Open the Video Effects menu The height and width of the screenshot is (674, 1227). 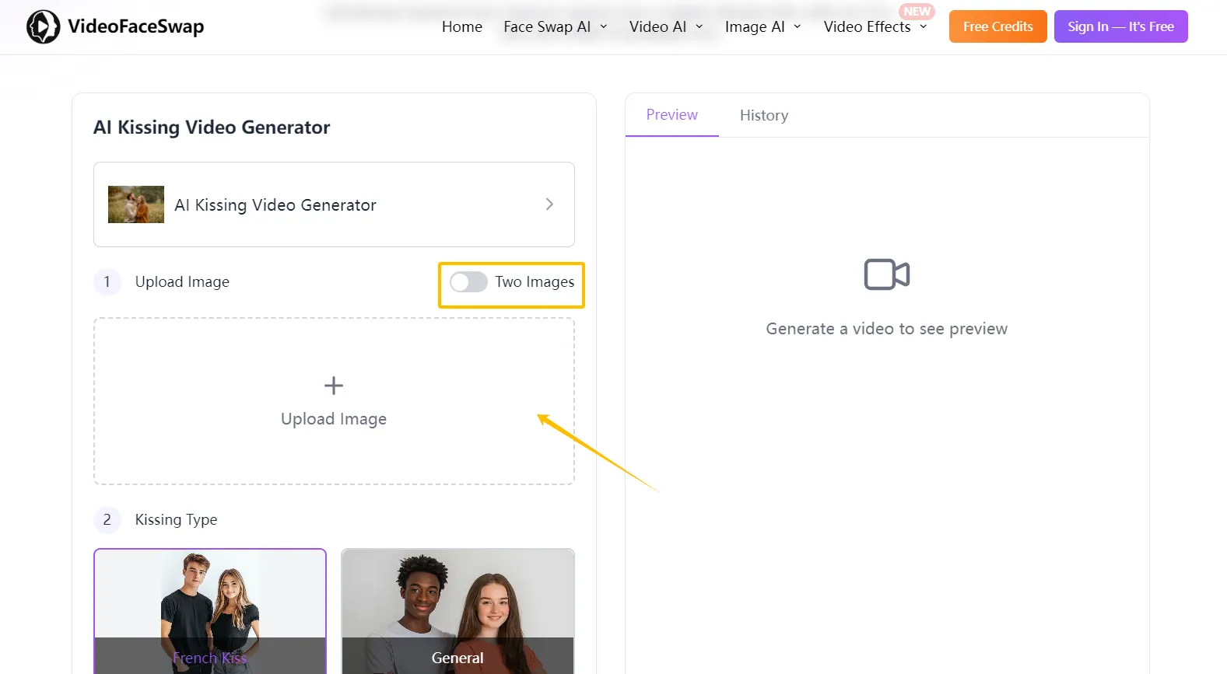[867, 26]
